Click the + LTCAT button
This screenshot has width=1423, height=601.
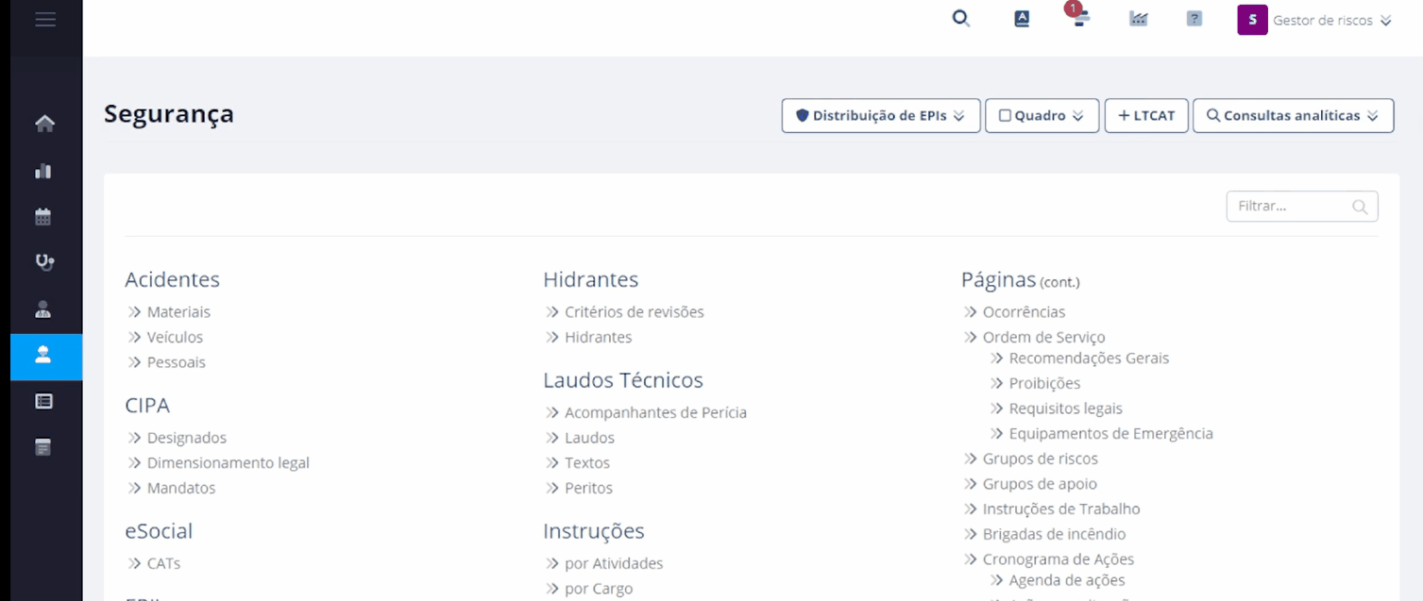coord(1146,116)
